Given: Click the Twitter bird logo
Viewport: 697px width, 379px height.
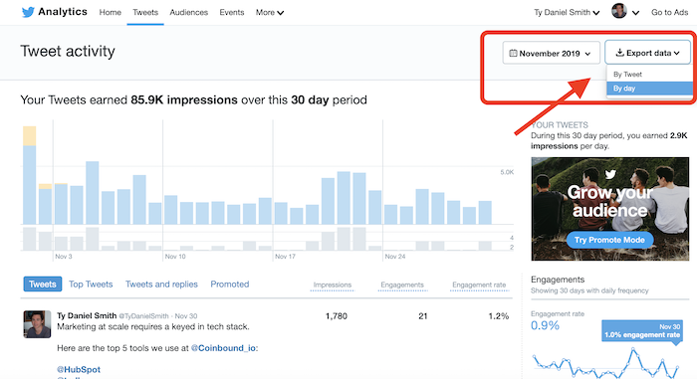Looking at the screenshot, I should point(28,12).
